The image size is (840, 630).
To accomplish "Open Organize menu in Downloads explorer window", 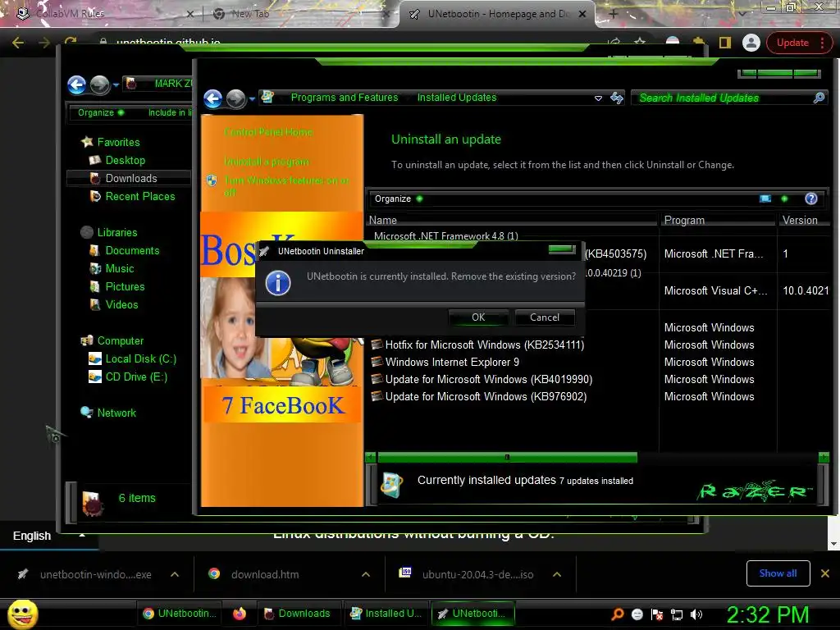I will pyautogui.click(x=101, y=112).
